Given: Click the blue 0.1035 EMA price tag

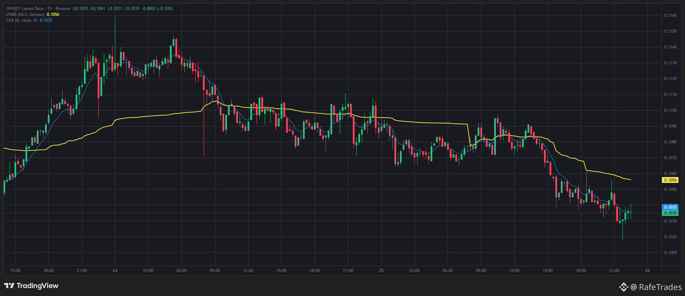Looking at the screenshot, I should point(670,207).
